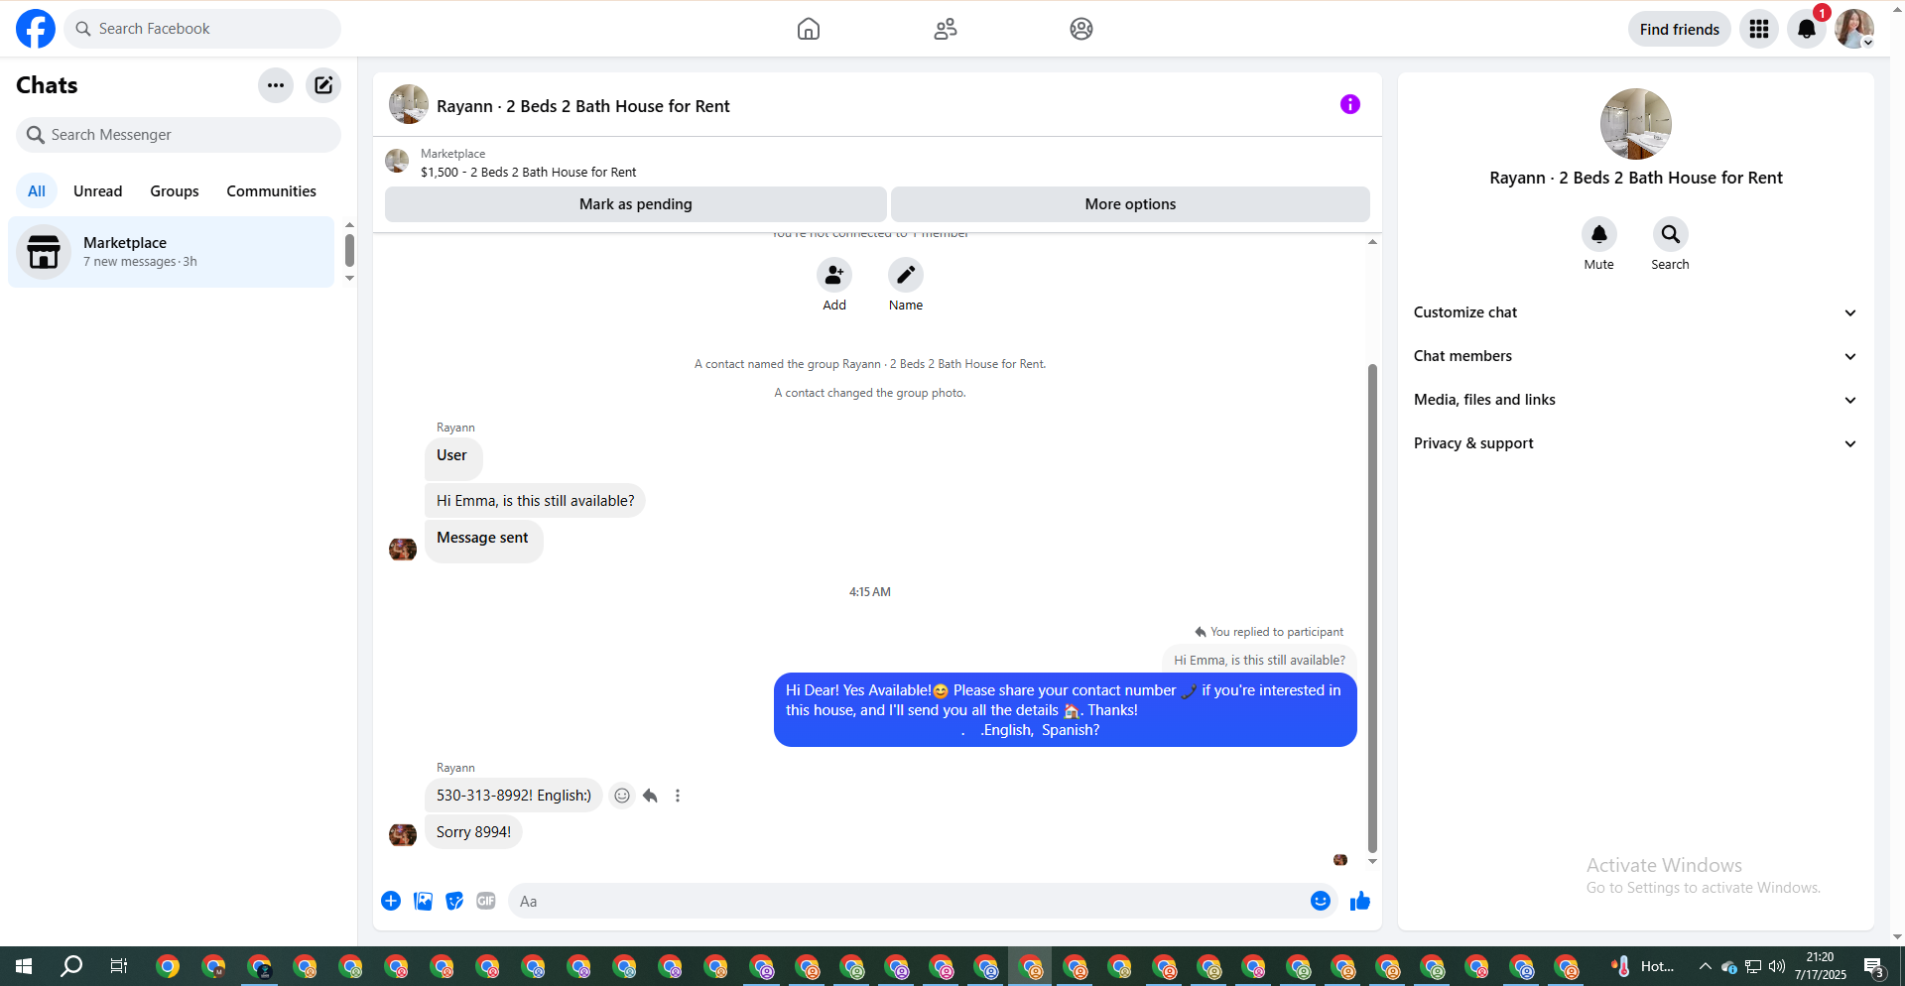
Task: Open Windows taskbar search
Action: point(71,966)
